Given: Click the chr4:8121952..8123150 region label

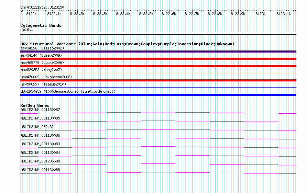Looking at the screenshot, I should coord(42,7).
